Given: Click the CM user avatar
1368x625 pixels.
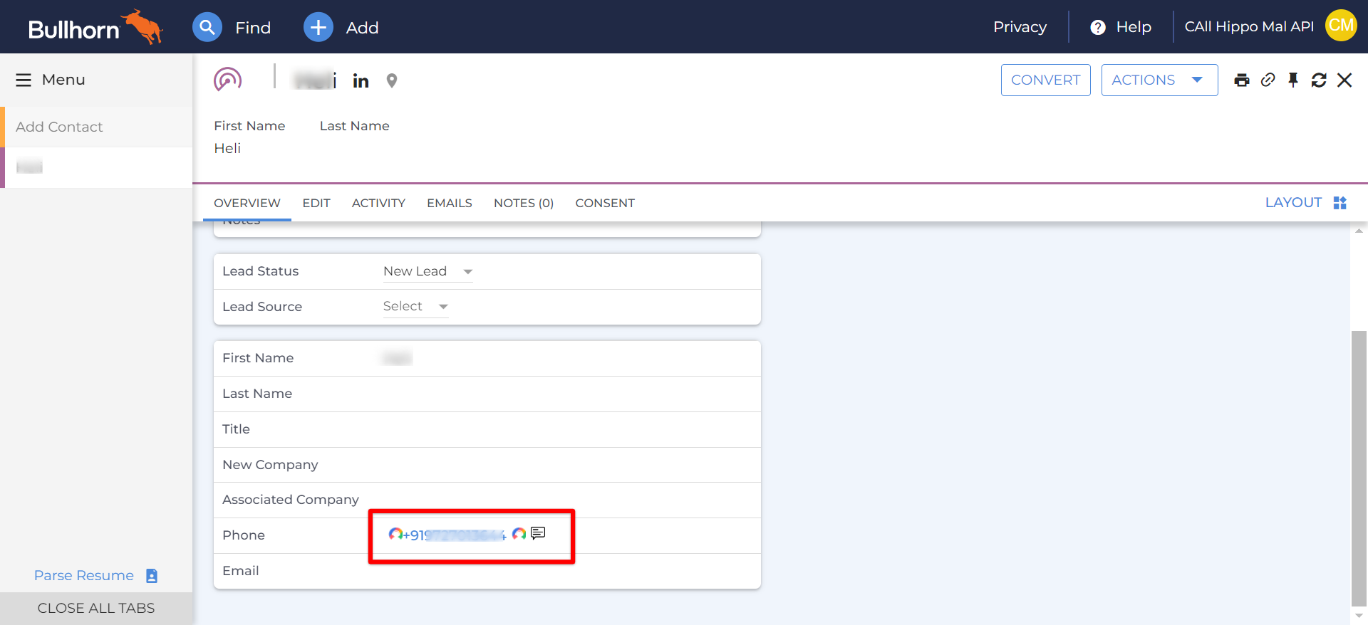Looking at the screenshot, I should click(x=1341, y=26).
